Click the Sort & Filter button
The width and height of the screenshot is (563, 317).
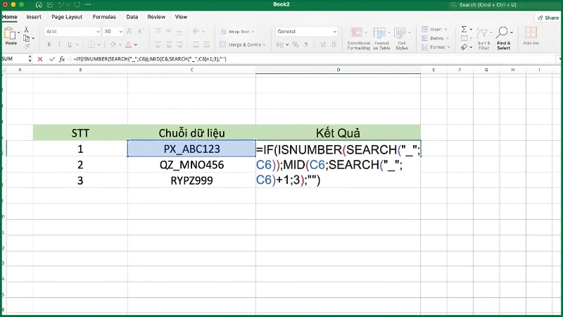point(483,39)
